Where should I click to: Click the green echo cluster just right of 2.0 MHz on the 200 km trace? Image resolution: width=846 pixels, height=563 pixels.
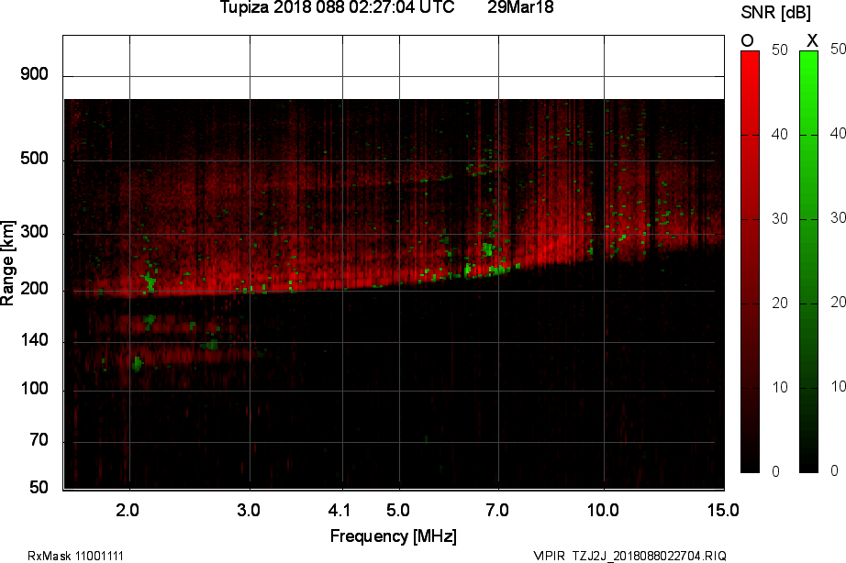pyautogui.click(x=150, y=282)
